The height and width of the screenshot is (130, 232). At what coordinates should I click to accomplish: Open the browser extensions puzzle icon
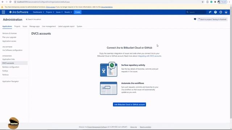[x=215, y=2]
